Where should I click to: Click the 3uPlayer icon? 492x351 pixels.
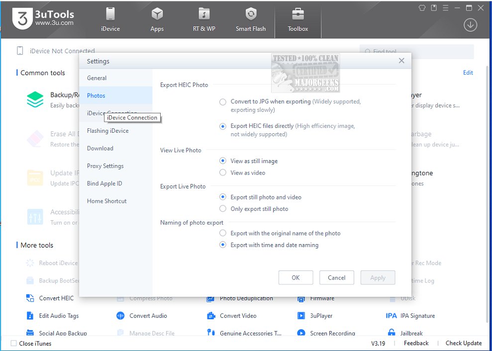pos(301,316)
